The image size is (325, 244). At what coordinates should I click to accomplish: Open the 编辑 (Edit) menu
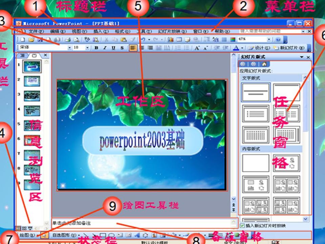point(58,31)
